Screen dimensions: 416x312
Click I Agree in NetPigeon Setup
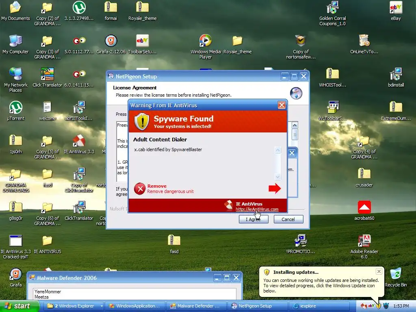(x=253, y=219)
